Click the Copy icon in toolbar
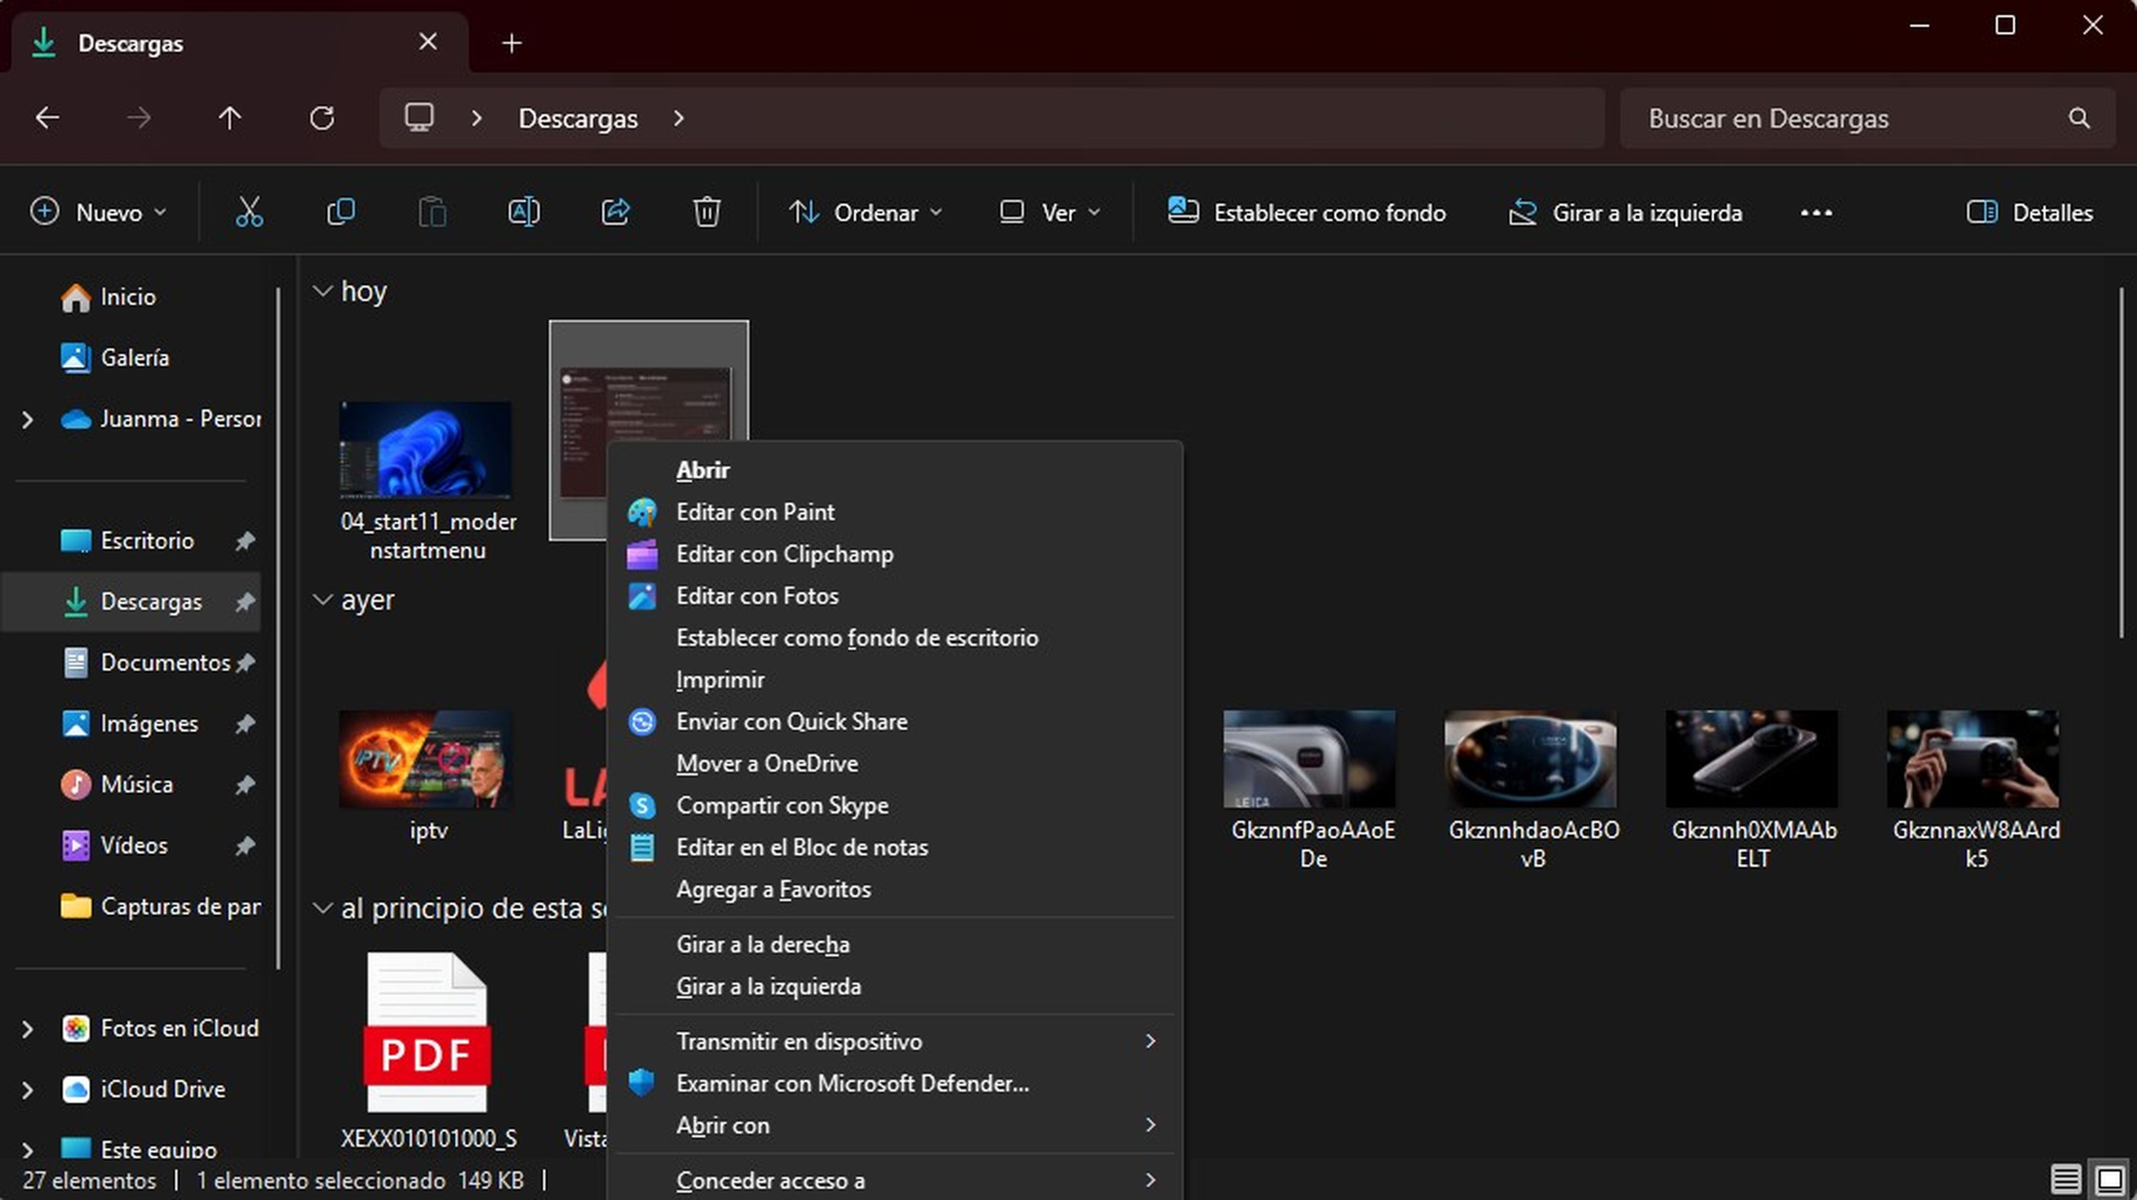 341,212
